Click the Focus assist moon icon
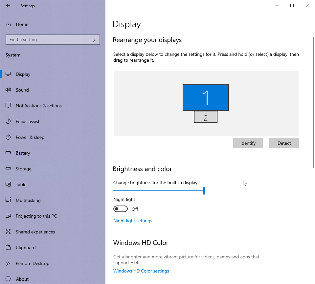This screenshot has width=315, height=284. pyautogui.click(x=8, y=121)
